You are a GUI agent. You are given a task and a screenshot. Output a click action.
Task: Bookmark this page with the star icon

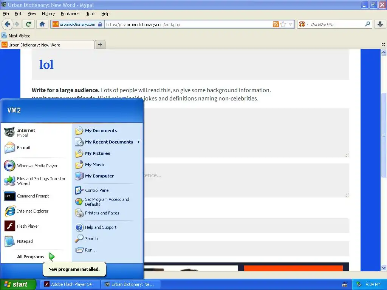pos(283,24)
